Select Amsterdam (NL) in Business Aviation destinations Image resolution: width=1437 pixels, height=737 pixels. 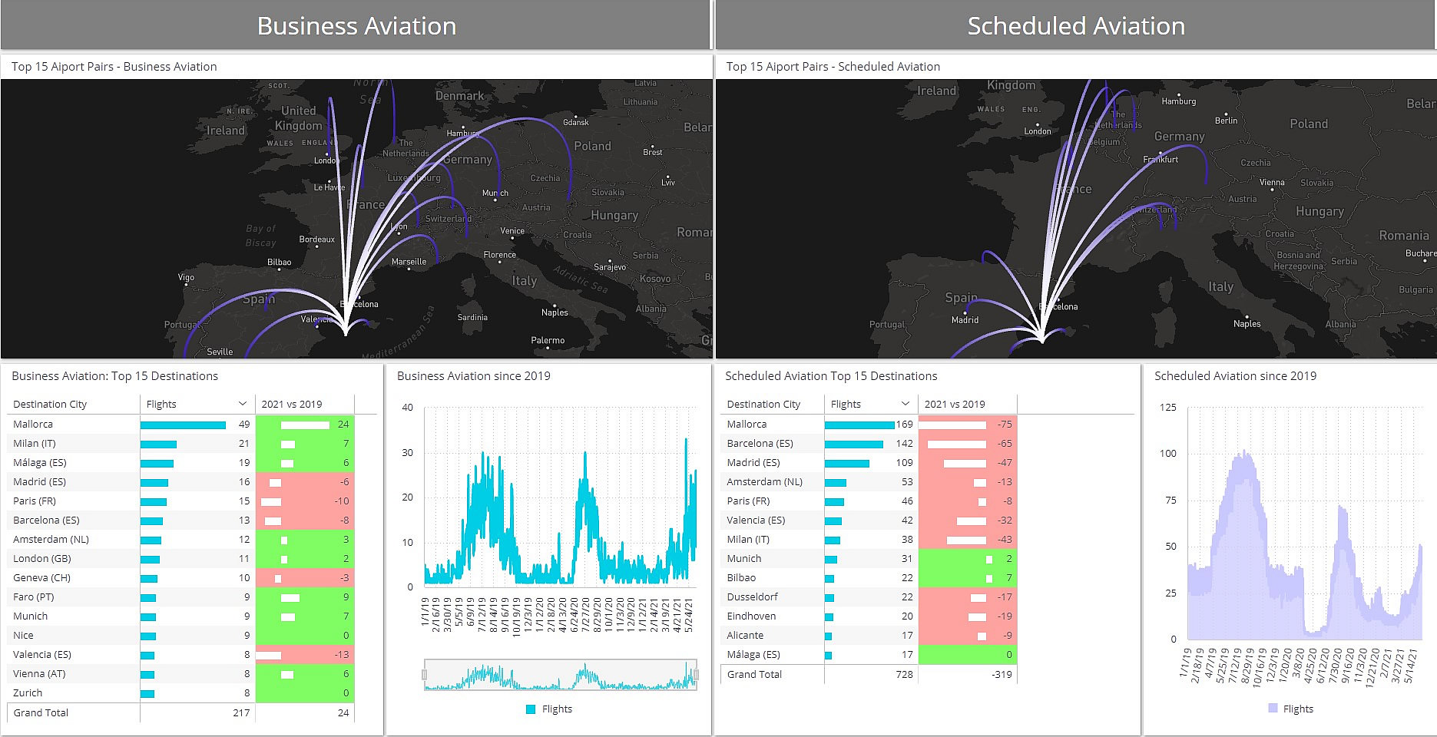[x=51, y=539]
